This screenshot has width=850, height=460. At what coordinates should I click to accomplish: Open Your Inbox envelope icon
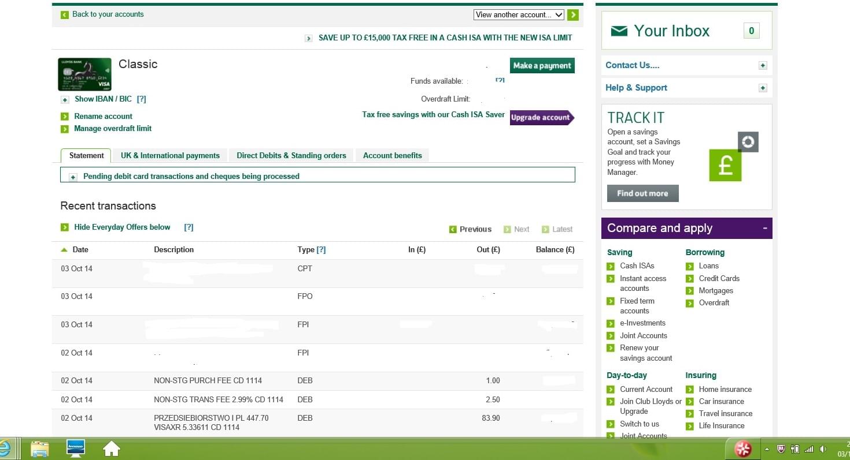click(619, 31)
